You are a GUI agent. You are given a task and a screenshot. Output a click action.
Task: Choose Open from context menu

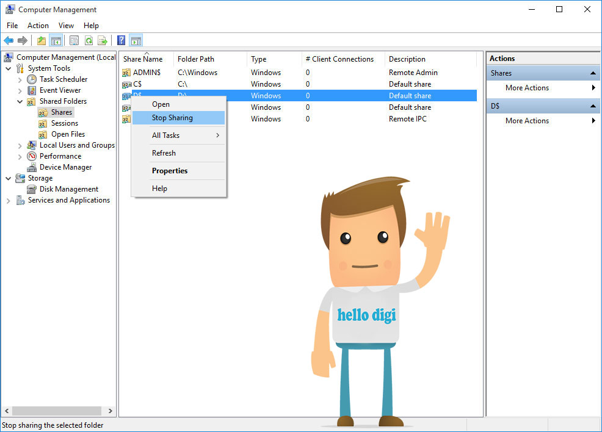[x=178, y=104]
